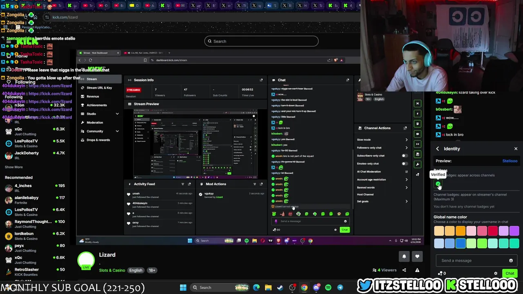Open Spotify from the Windows taskbar
The image size is (523, 294).
pyautogui.click(x=328, y=287)
